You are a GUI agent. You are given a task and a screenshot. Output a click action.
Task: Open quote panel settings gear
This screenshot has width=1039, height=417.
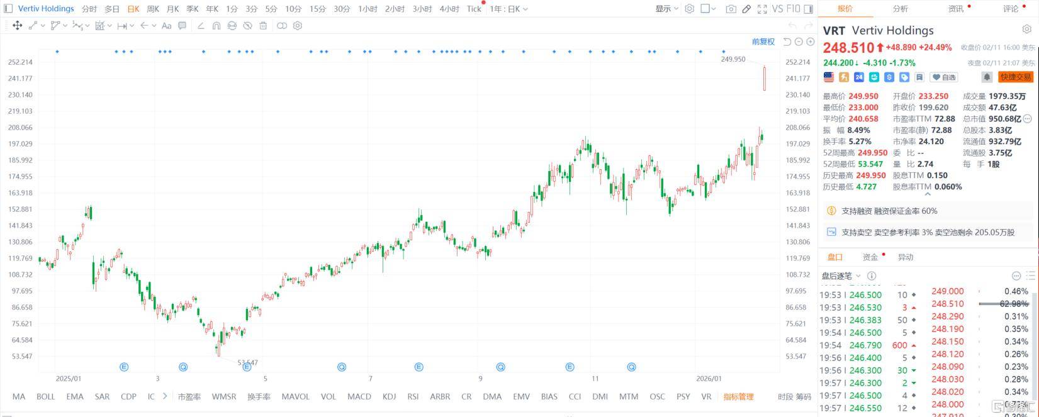click(1026, 30)
